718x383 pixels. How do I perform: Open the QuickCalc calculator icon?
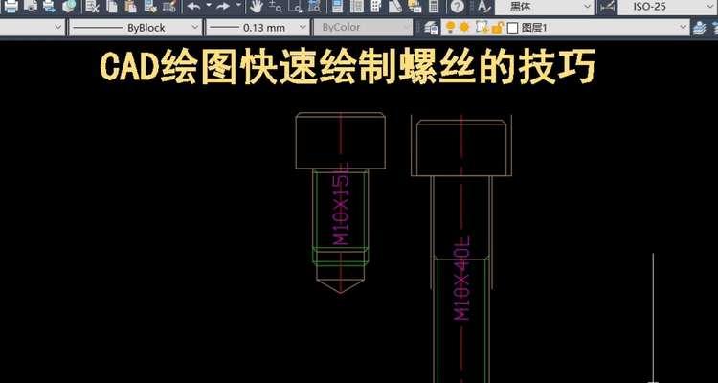coord(434,6)
